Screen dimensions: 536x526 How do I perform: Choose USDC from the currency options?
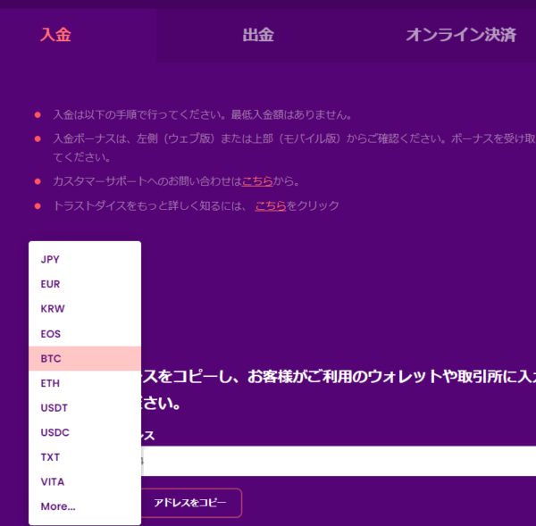pos(54,432)
